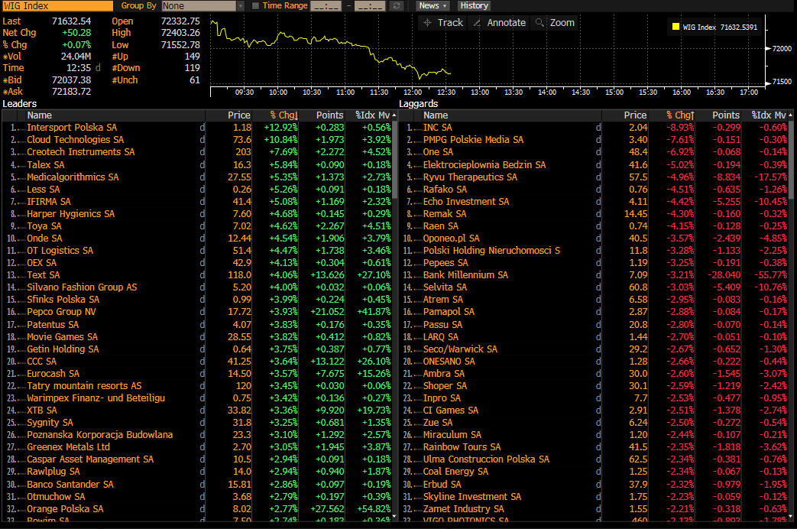The height and width of the screenshot is (529, 797).
Task: Open Intersport Polska SA in Leaders
Action: [x=72, y=128]
